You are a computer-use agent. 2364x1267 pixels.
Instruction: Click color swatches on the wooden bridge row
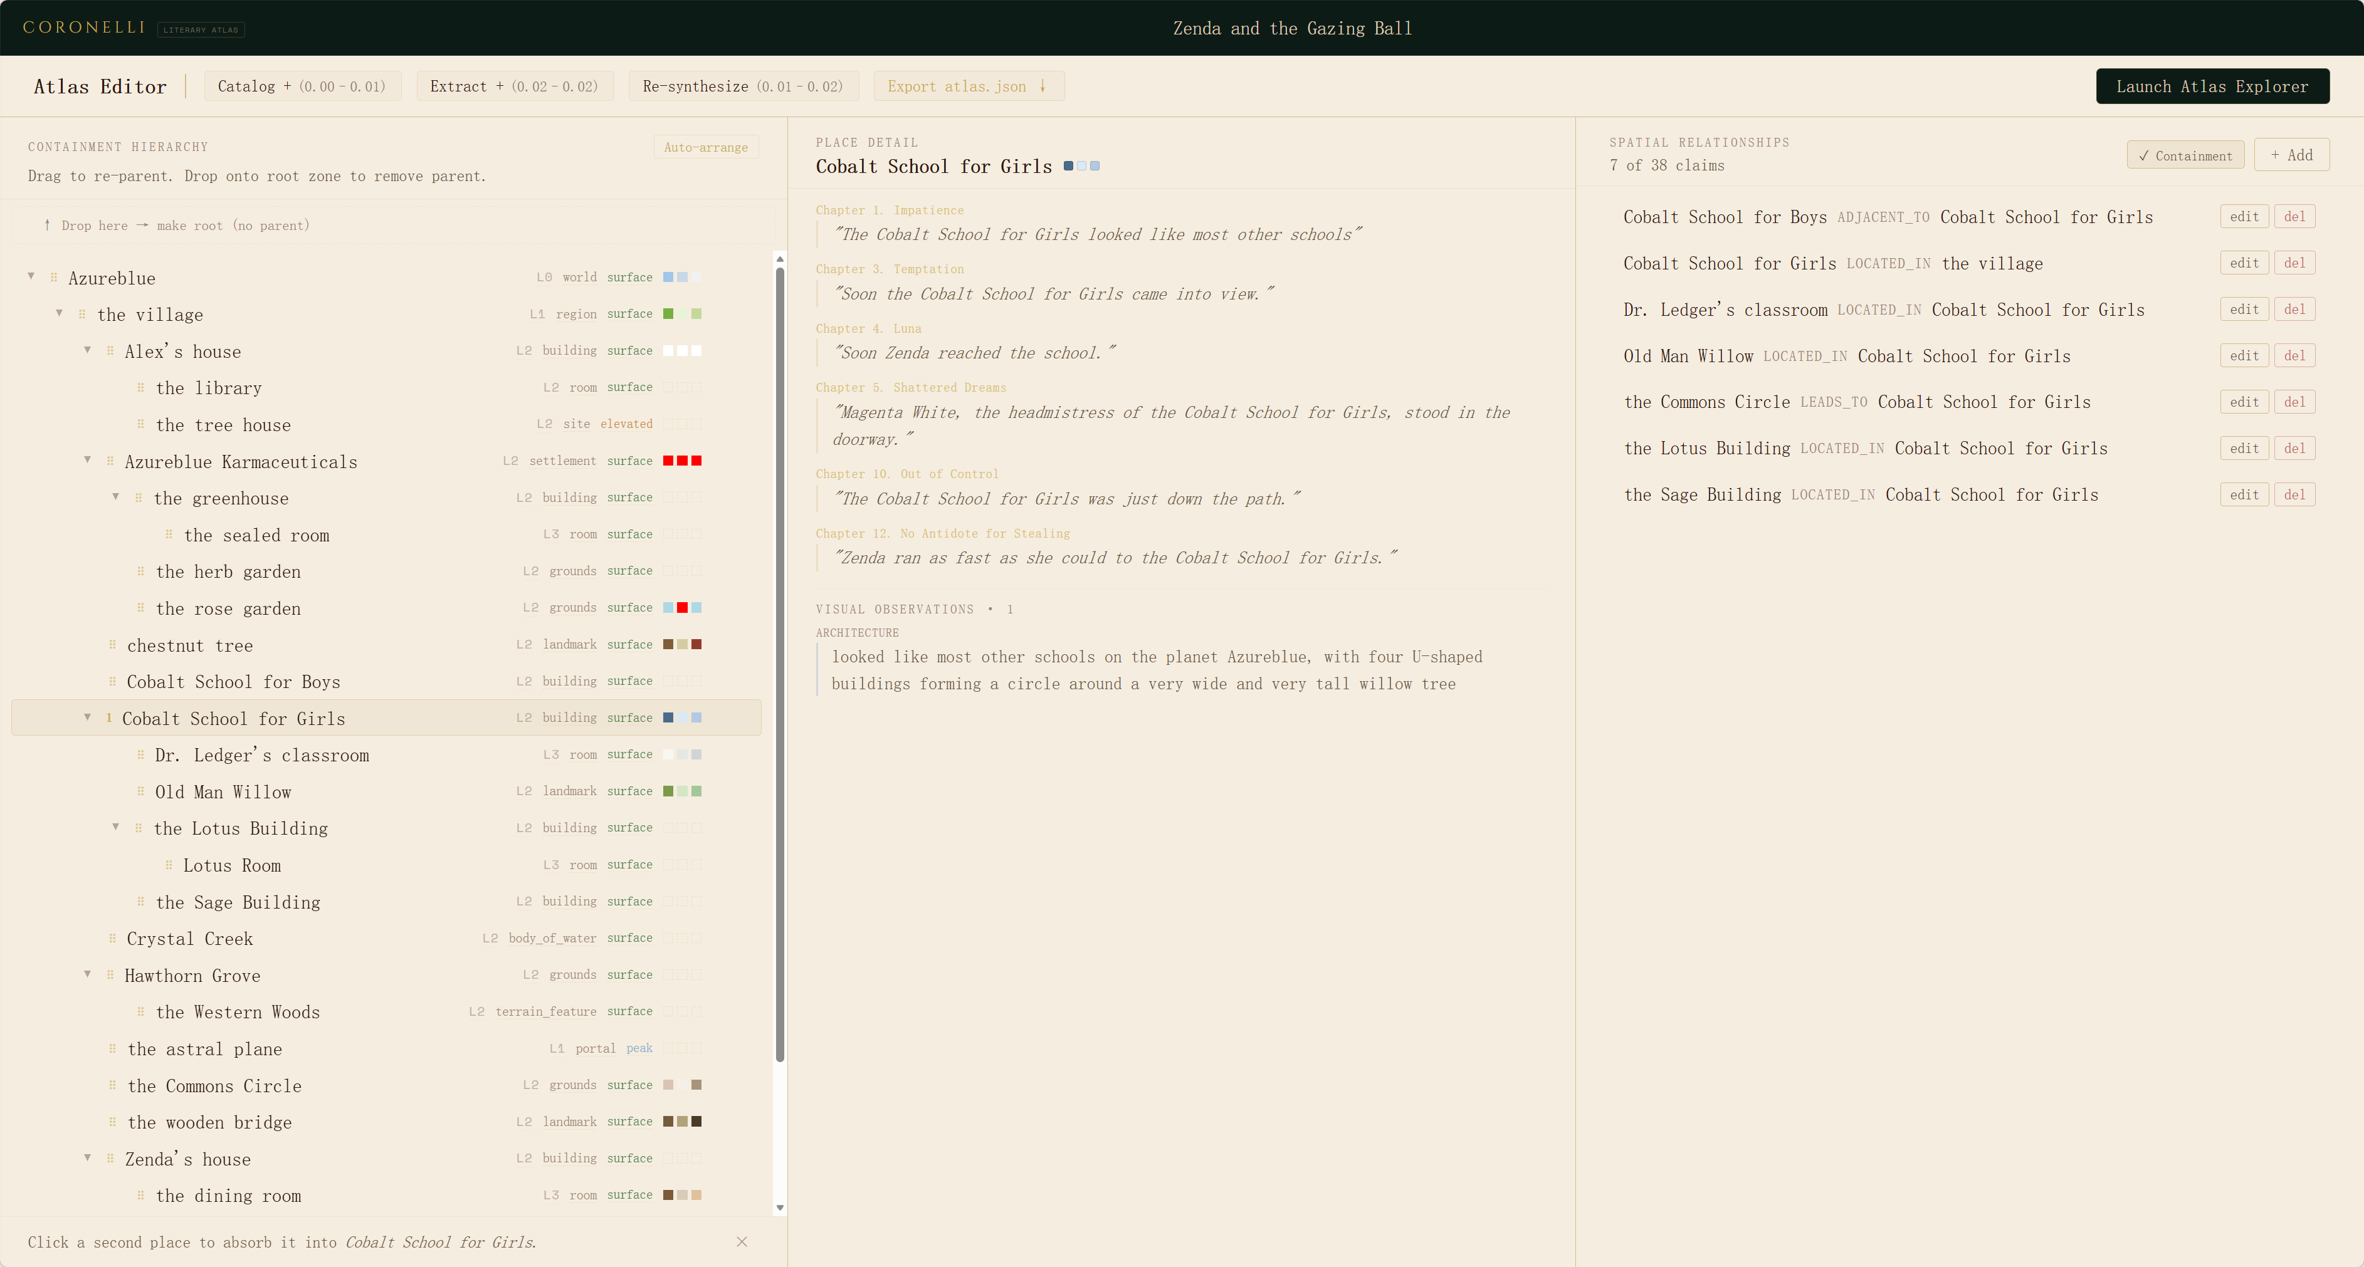pyautogui.click(x=682, y=1121)
